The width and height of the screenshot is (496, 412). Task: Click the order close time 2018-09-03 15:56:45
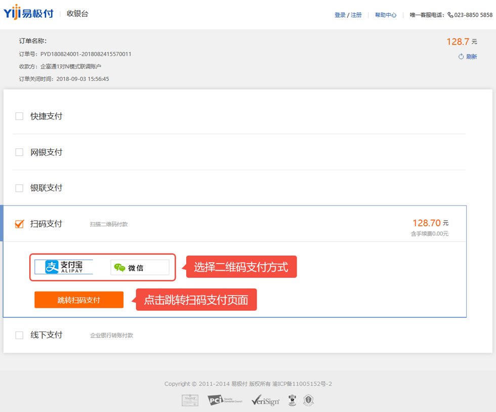click(x=82, y=79)
